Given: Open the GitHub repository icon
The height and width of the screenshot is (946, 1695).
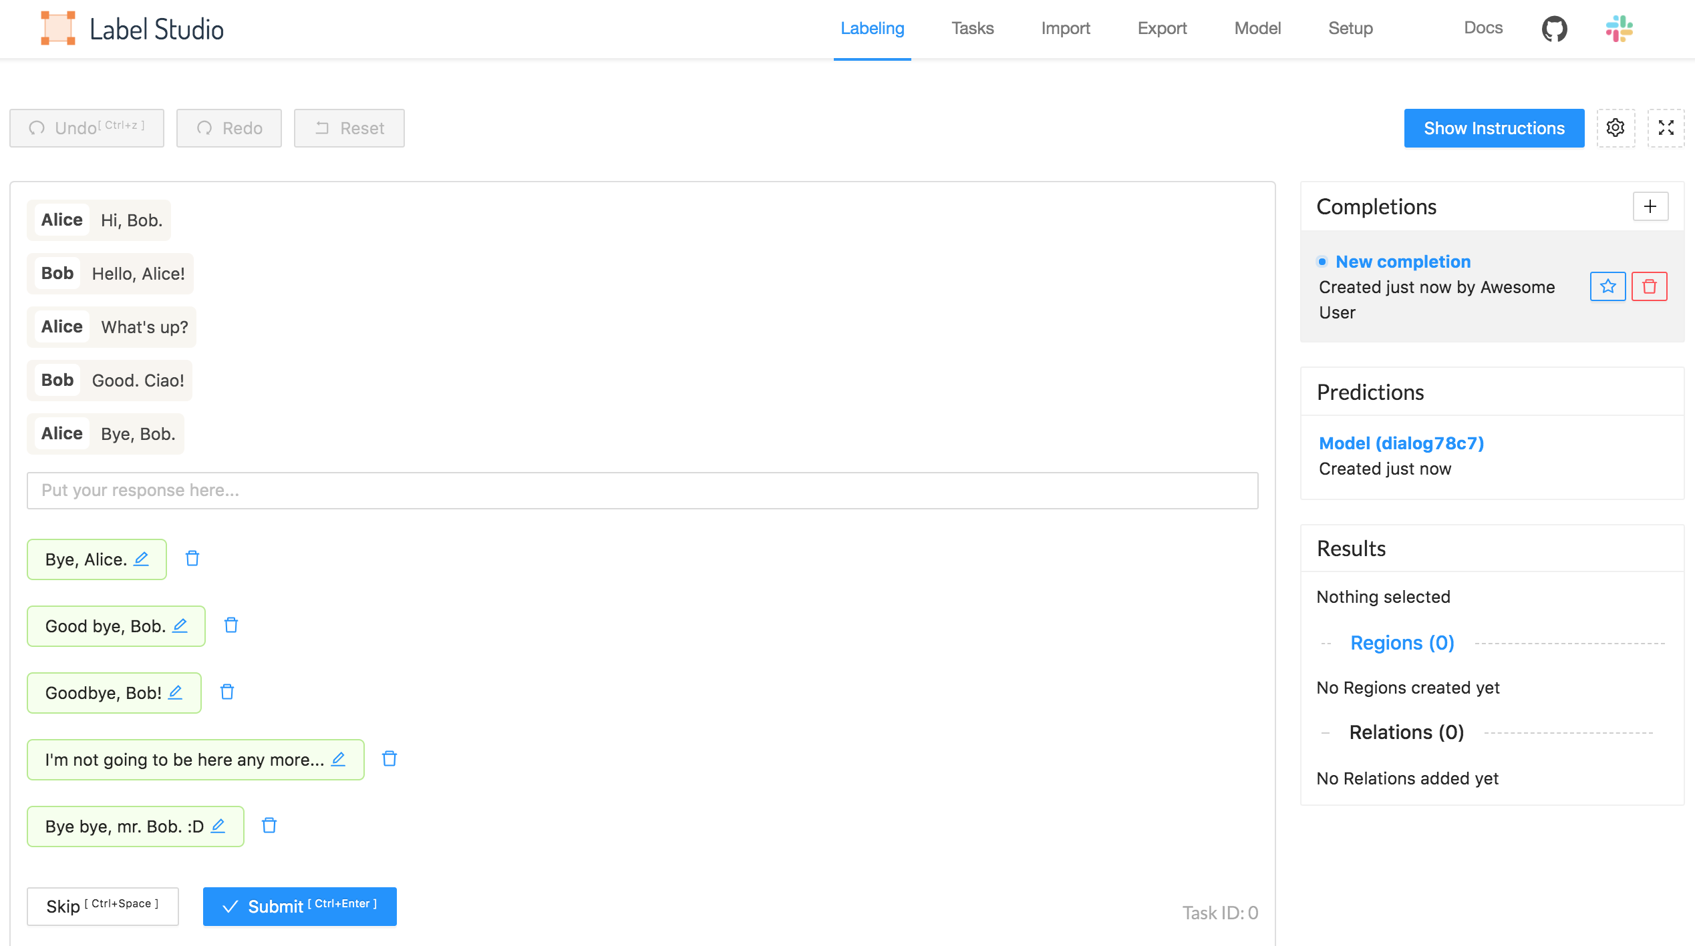Looking at the screenshot, I should [x=1554, y=29].
